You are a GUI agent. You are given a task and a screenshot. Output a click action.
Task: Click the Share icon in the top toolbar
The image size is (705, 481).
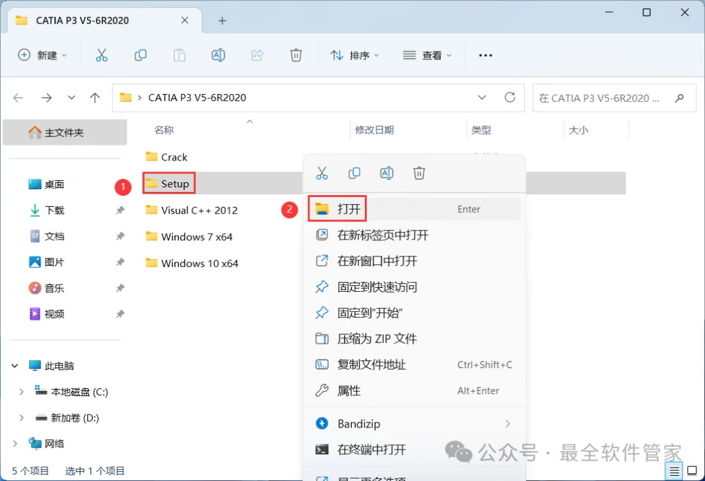click(257, 55)
